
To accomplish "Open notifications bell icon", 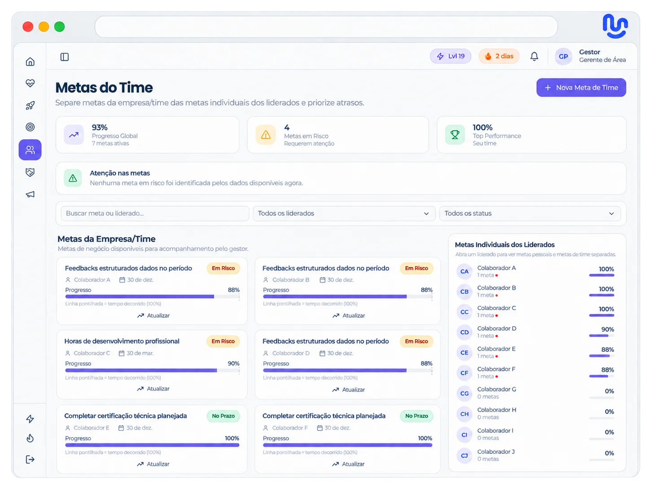I will pyautogui.click(x=534, y=57).
